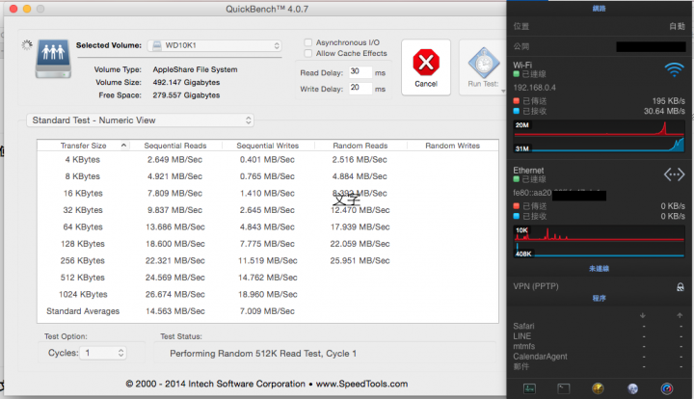
Task: Open the Run Test dropdown arrow
Action: pyautogui.click(x=503, y=92)
